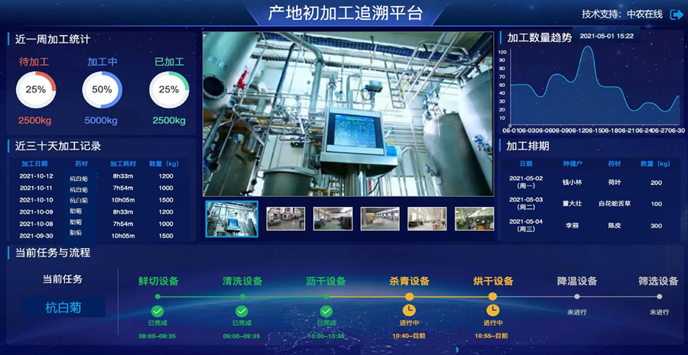The width and height of the screenshot is (688, 355).
Task: Open the 清洗设备 step label
Action: tap(242, 281)
